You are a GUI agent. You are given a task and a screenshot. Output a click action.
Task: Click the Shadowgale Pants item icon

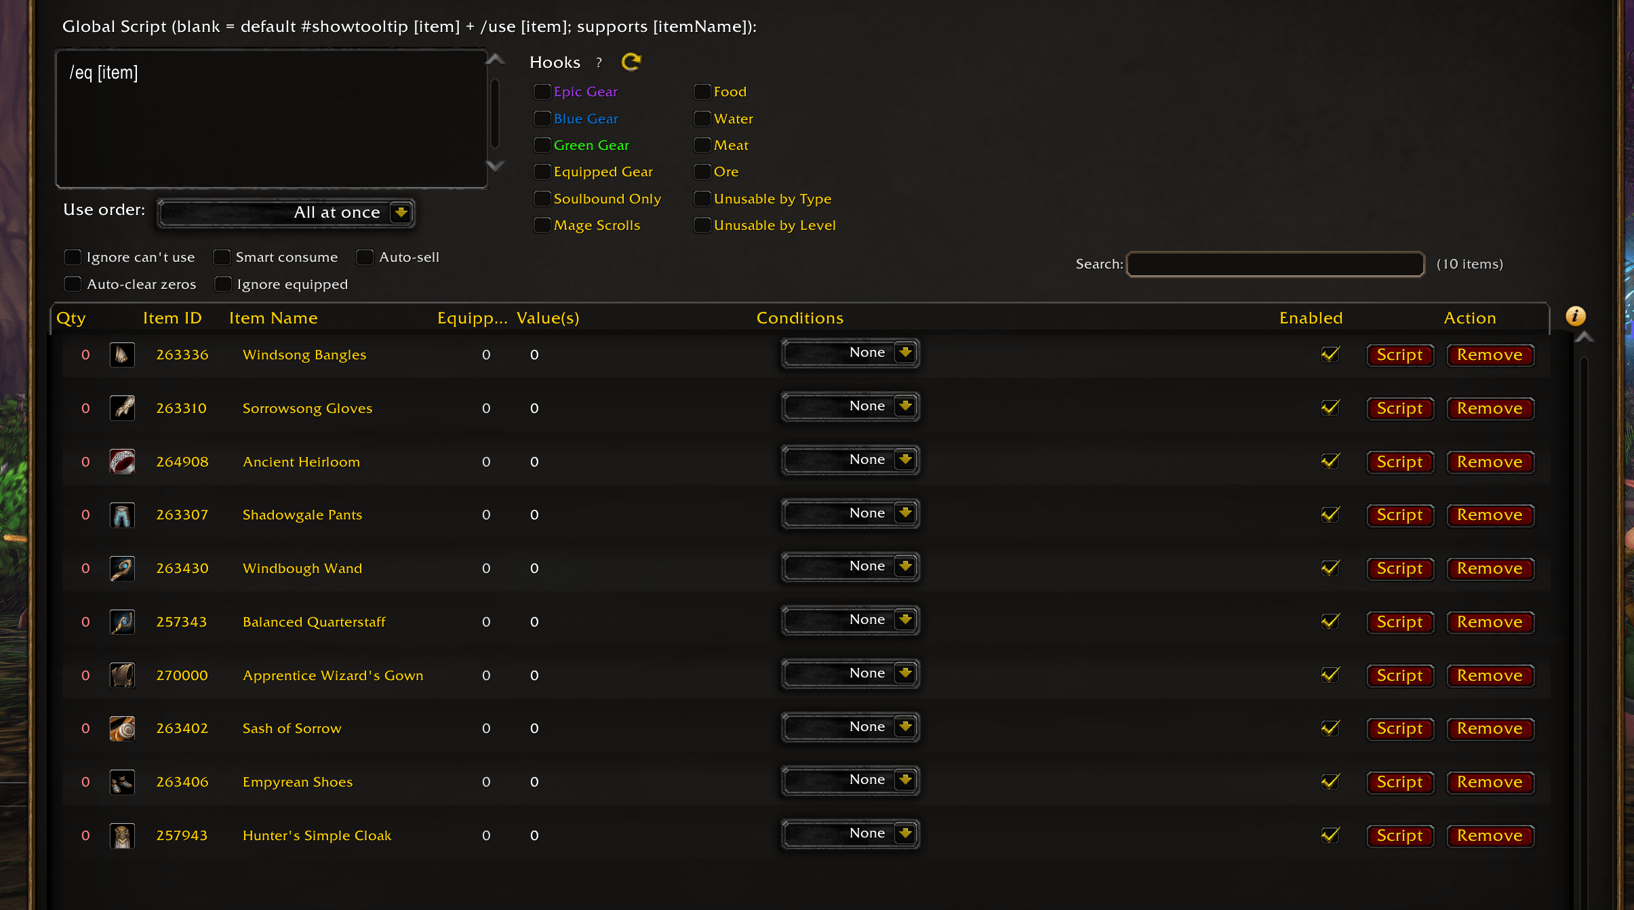pyautogui.click(x=122, y=515)
